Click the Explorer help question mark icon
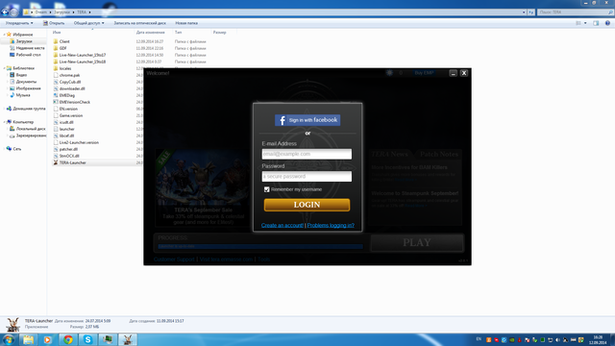 [607, 23]
